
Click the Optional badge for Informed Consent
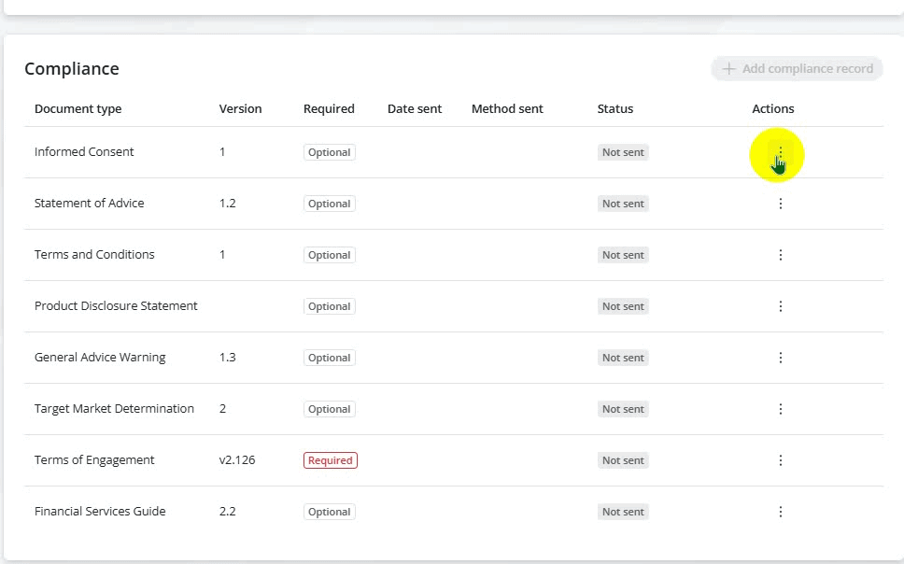point(329,152)
